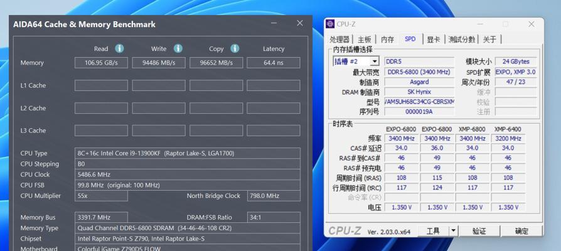
Task: Switch to the 主板 tab
Action: 365,40
